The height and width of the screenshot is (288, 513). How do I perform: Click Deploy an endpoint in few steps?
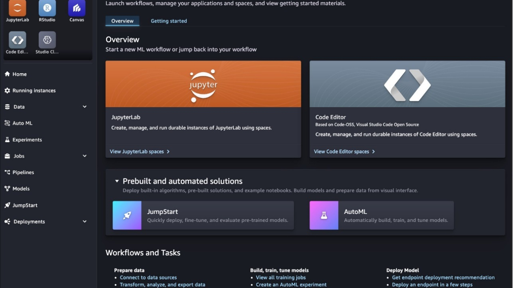point(432,285)
